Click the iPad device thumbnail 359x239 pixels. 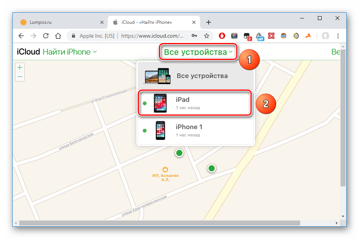tap(160, 103)
